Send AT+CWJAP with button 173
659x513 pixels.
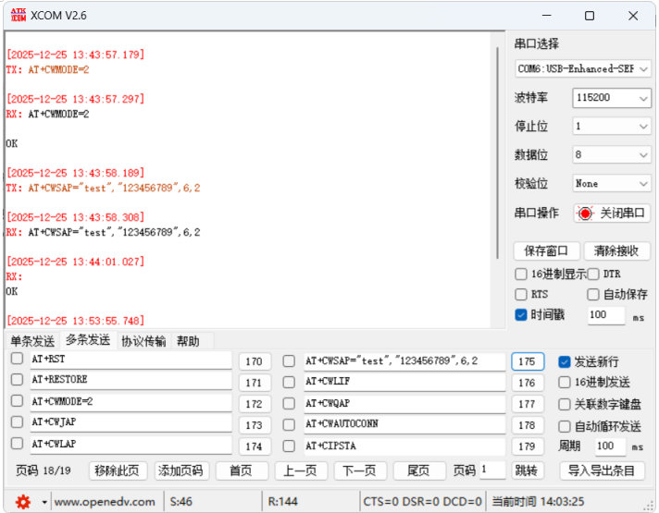[255, 425]
